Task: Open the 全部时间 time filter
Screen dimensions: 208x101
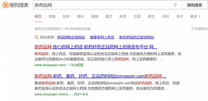Action: (x=199, y=29)
